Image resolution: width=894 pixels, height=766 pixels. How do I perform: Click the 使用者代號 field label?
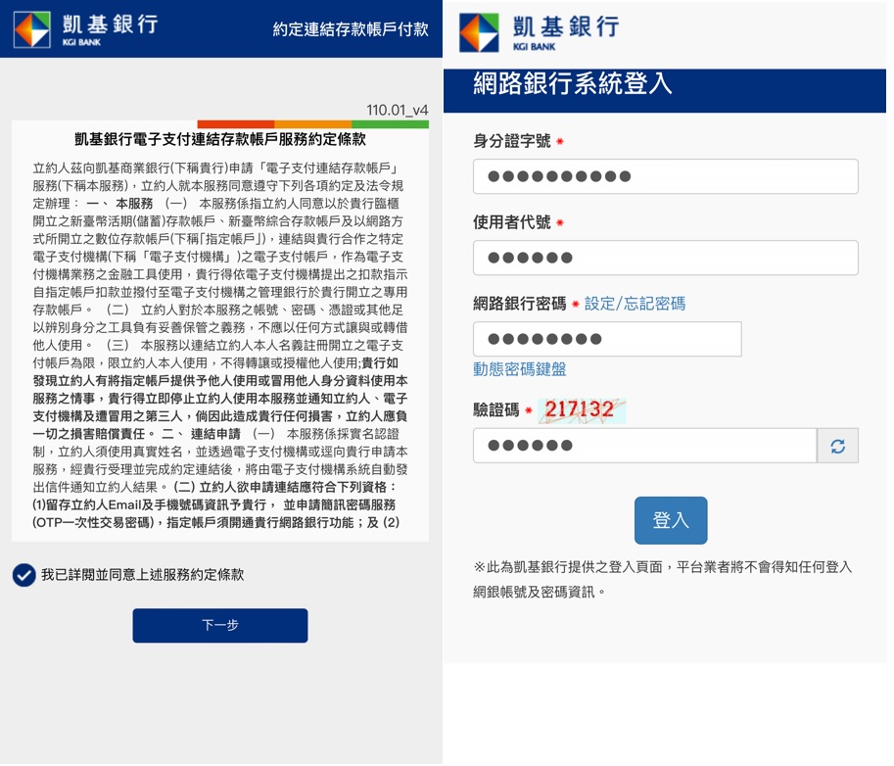tap(511, 222)
